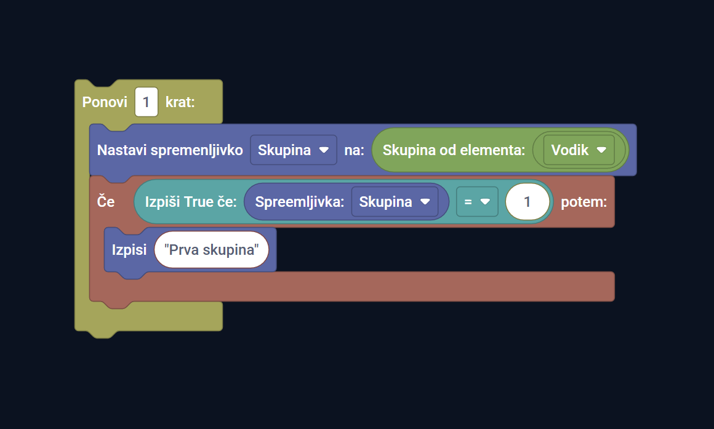This screenshot has width=714, height=429.
Task: Click the "na:" label in the set-variable block
Action: pos(354,150)
